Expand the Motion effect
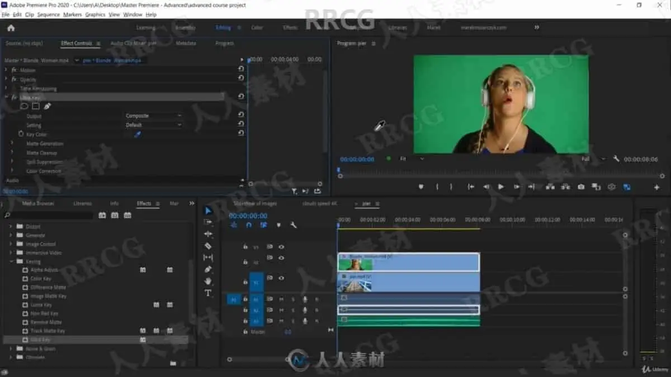Image resolution: width=671 pixels, height=377 pixels. pyautogui.click(x=6, y=70)
